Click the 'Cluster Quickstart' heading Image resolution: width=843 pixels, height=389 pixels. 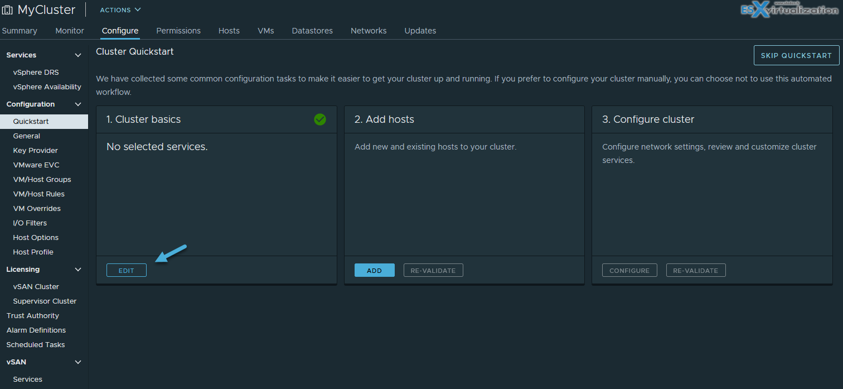pos(135,51)
